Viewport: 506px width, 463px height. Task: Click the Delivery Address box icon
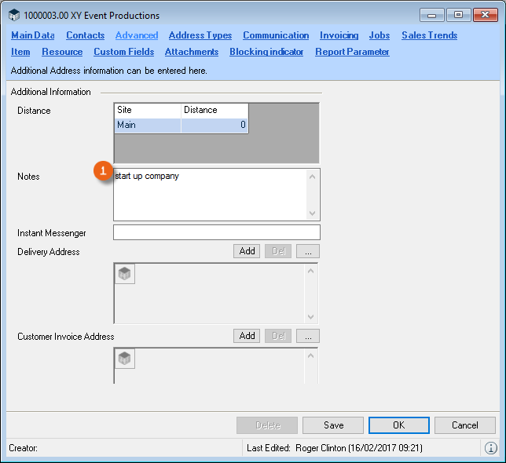125,274
